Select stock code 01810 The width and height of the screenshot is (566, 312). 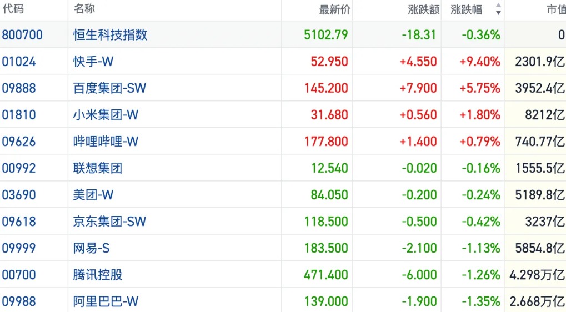19,115
